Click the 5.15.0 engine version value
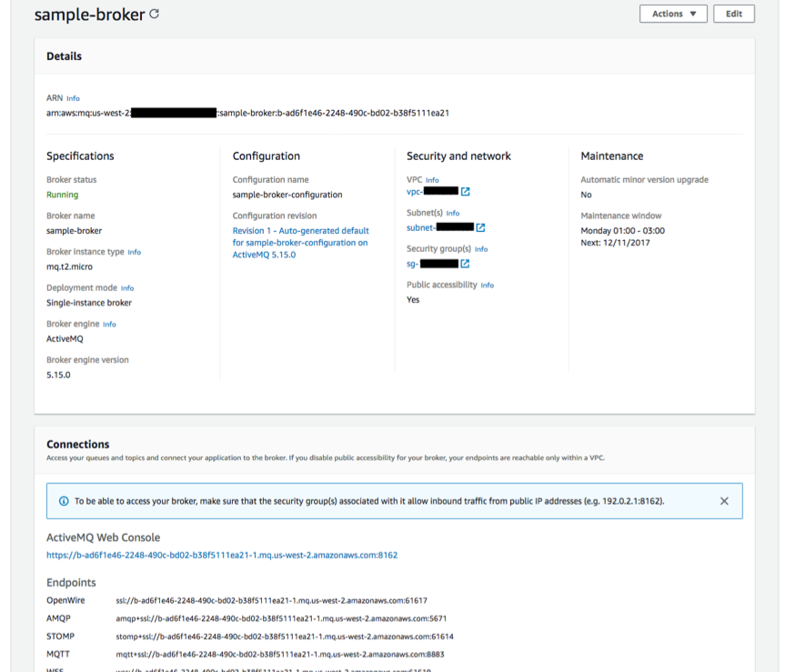 coord(58,375)
